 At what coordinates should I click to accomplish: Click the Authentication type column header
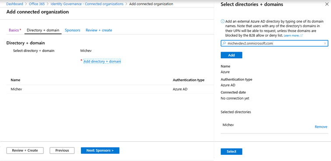point(189,80)
